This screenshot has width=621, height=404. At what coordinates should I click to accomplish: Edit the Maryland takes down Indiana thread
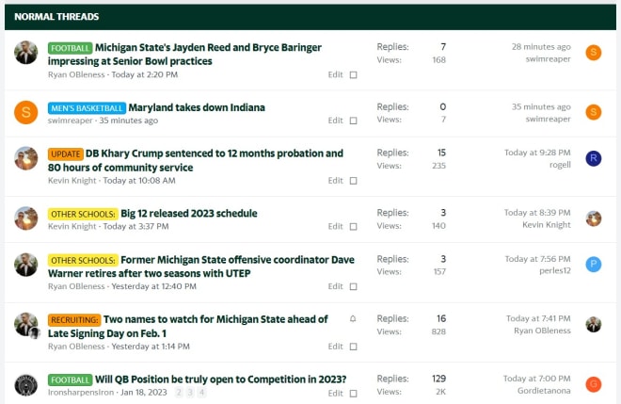335,121
